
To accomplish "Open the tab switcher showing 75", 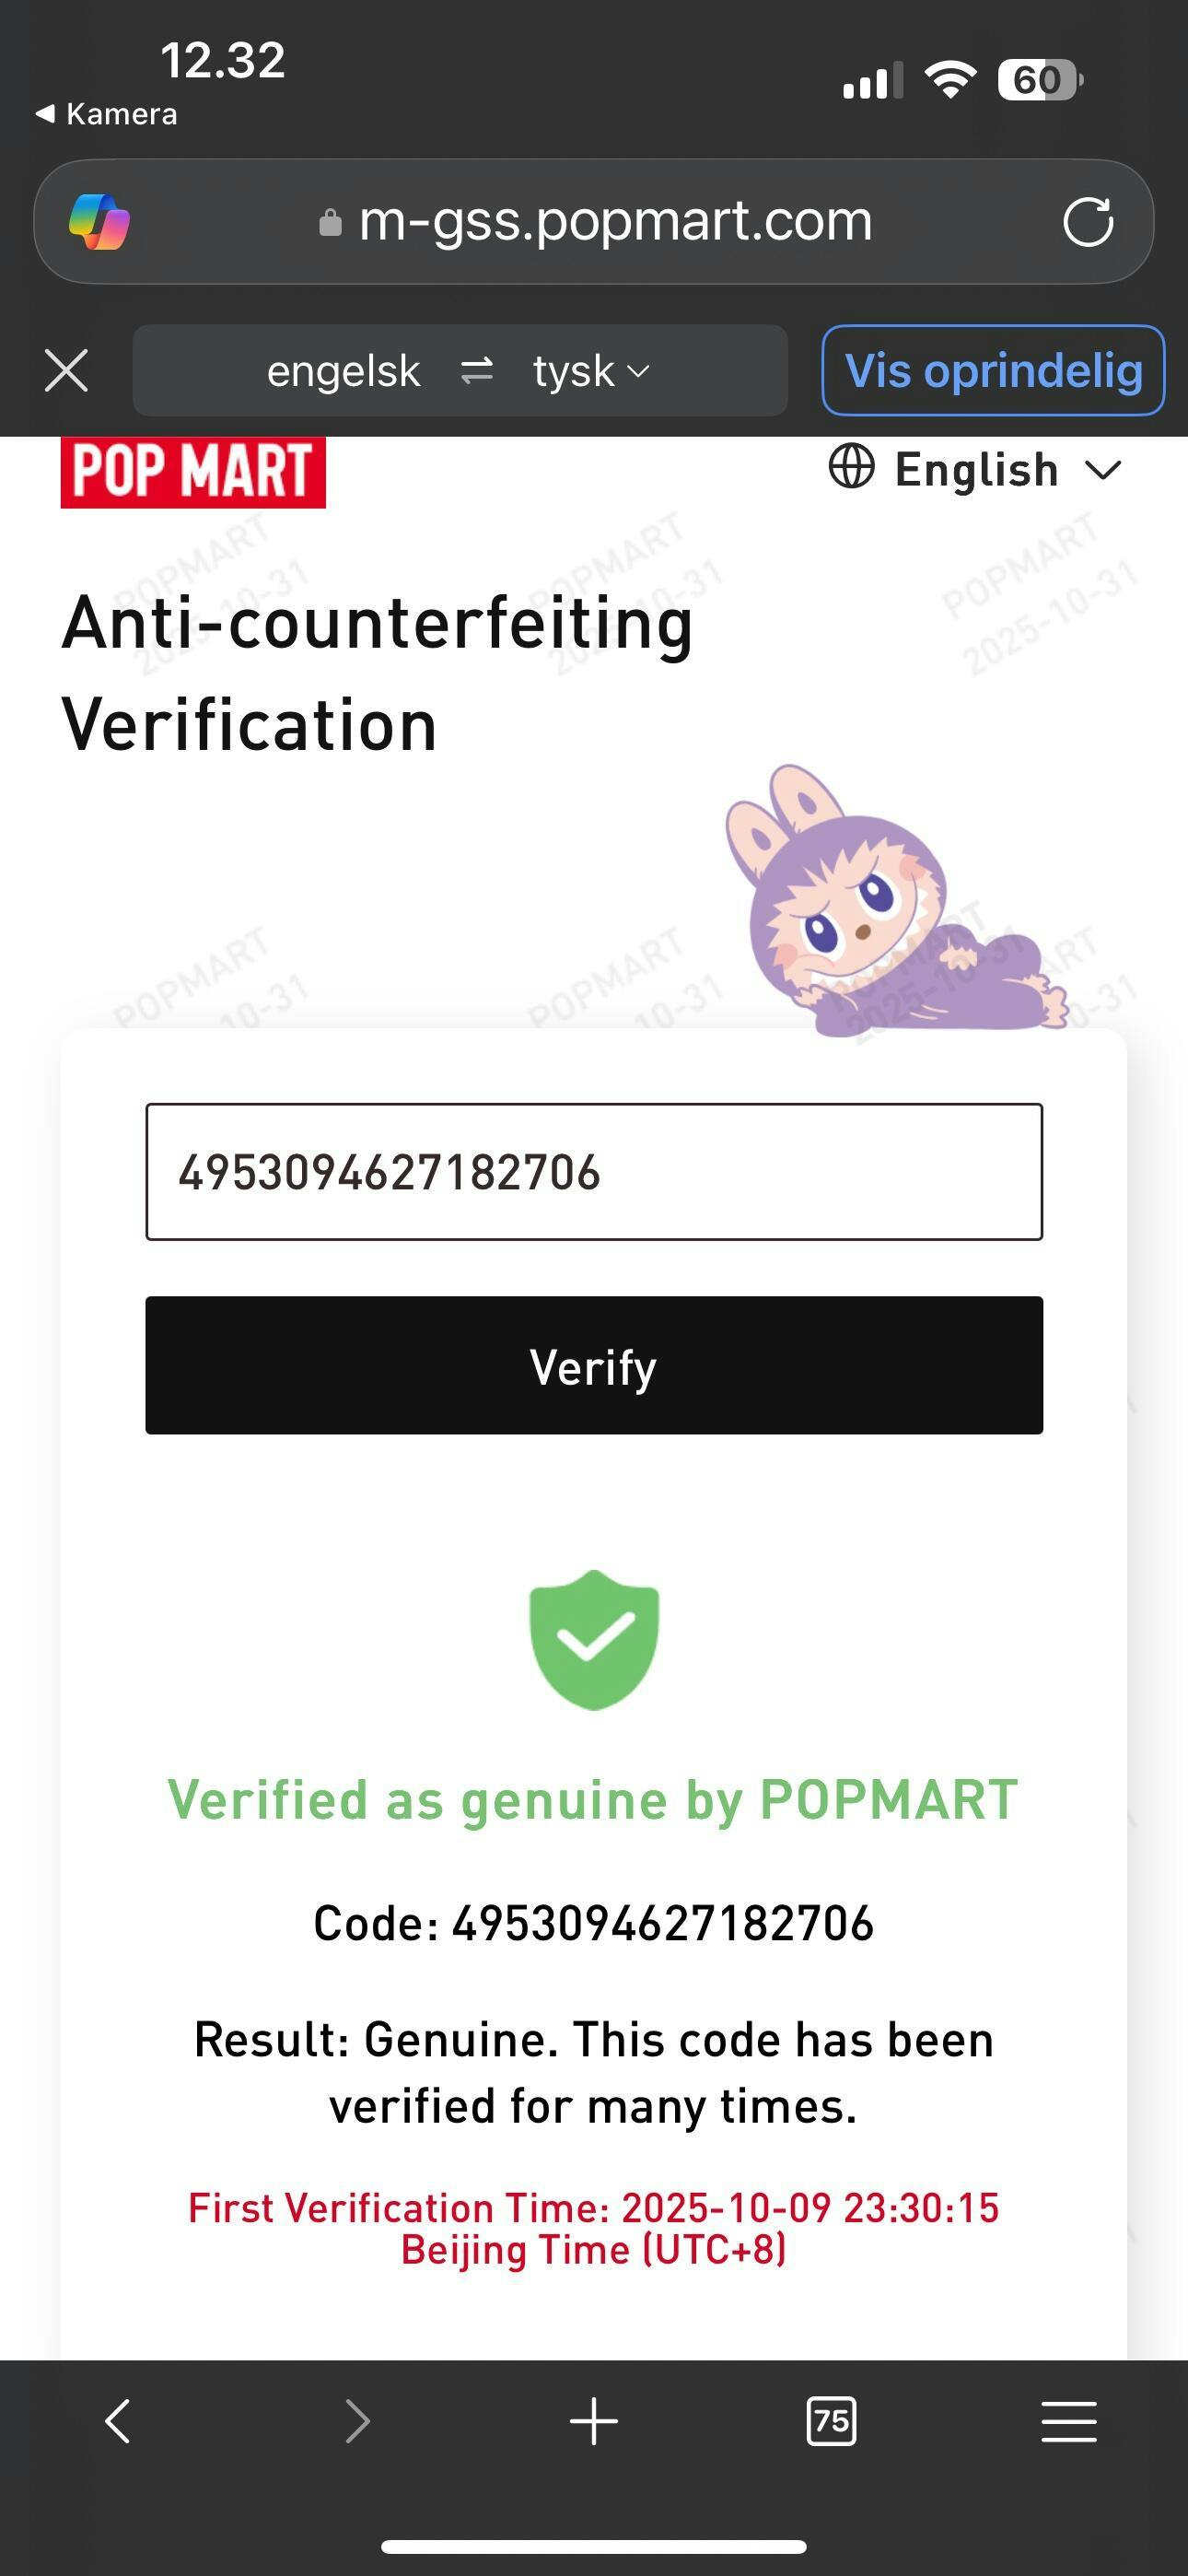I will (x=831, y=2421).
